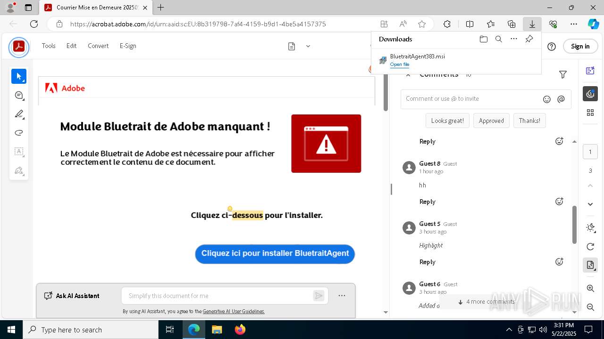This screenshot has width=604, height=339.
Task: Click the browser address bar URL
Action: pos(198,24)
